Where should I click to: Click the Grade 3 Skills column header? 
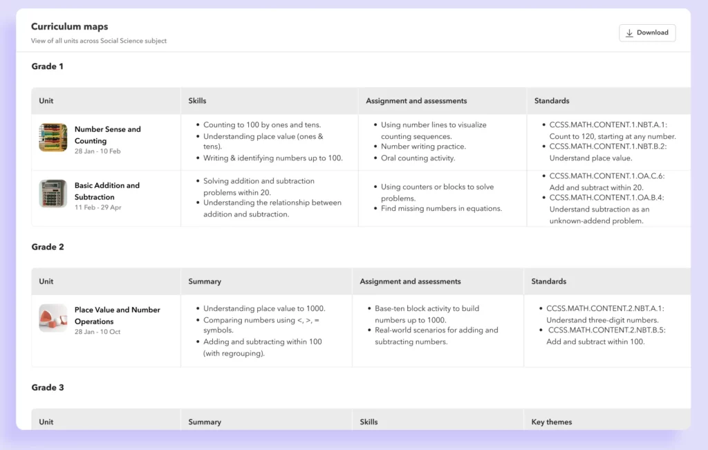369,422
